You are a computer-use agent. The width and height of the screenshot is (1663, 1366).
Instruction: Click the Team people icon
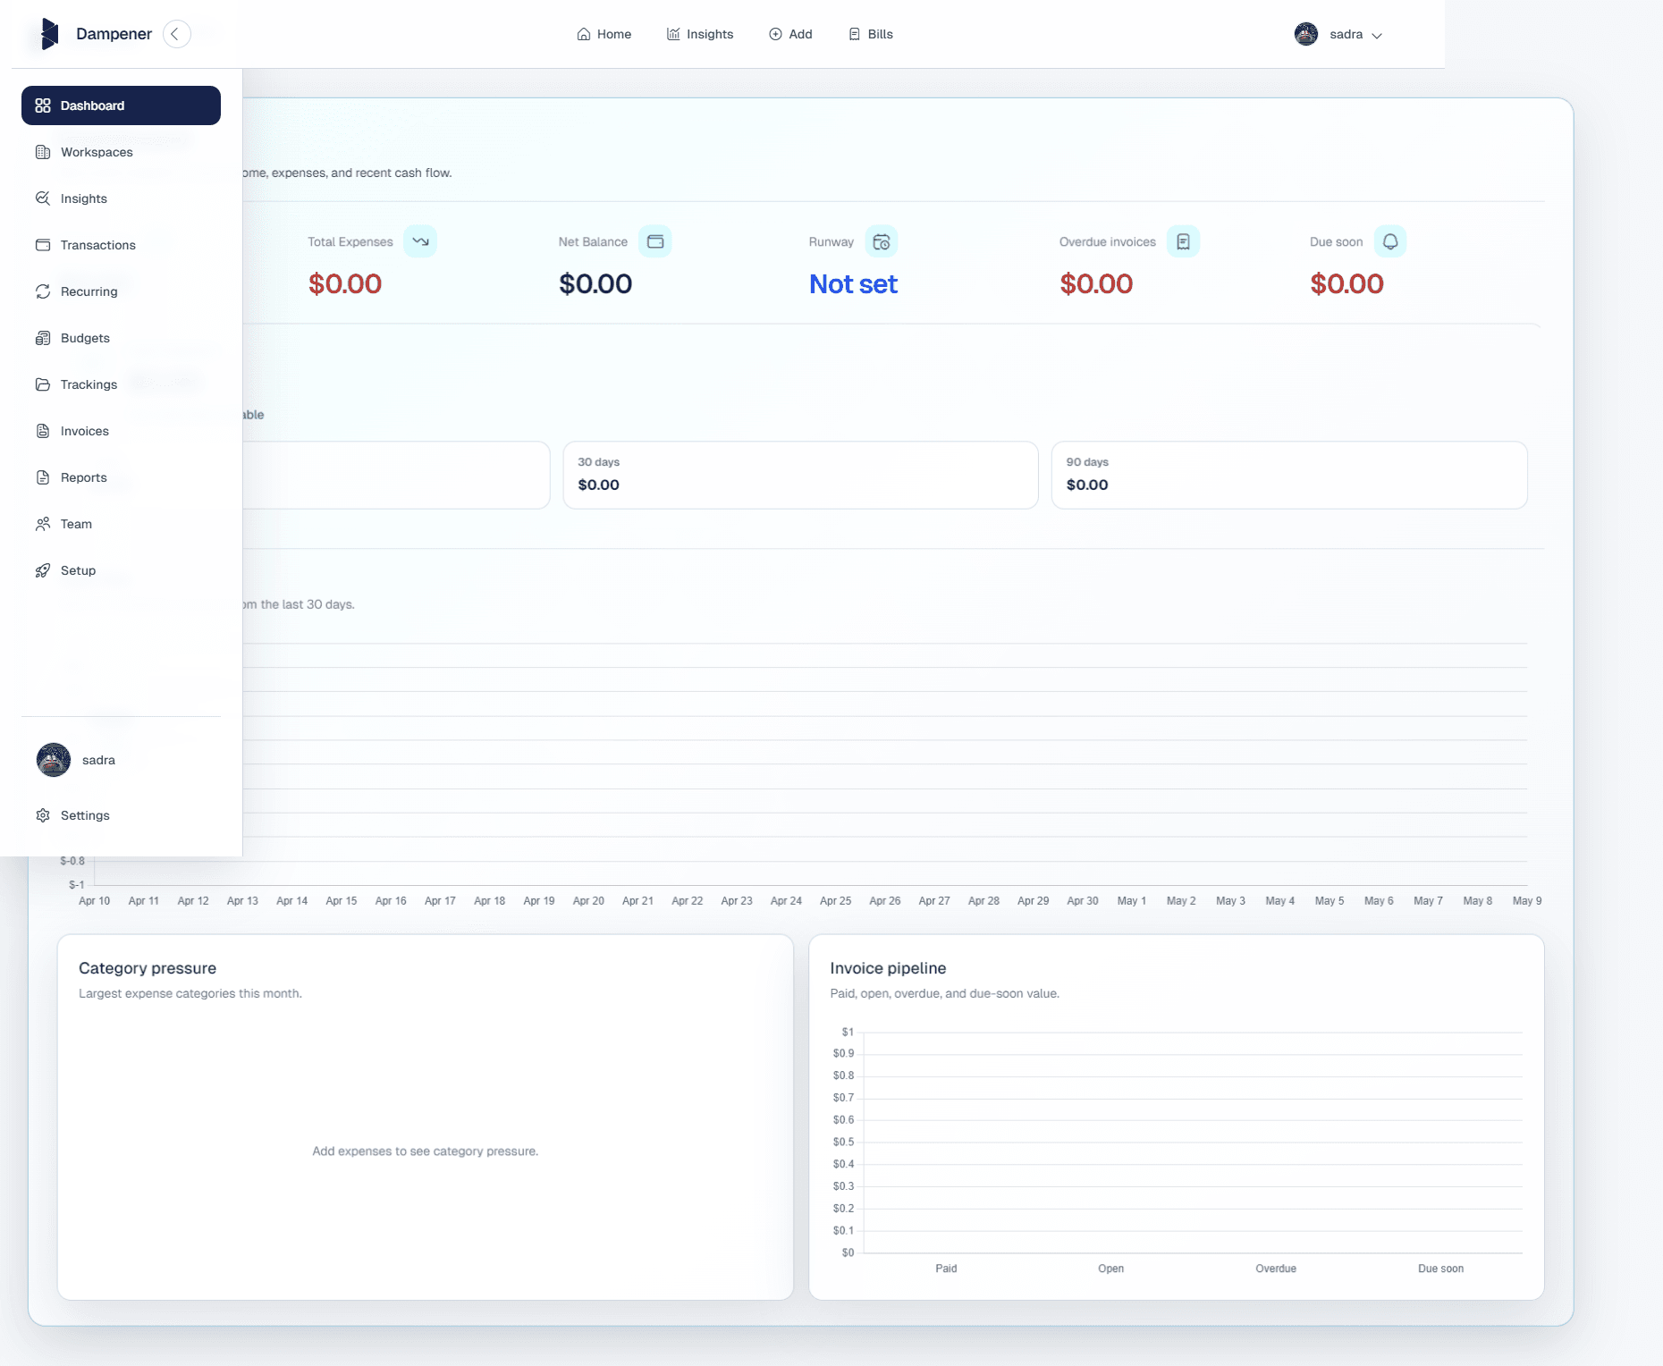tap(43, 524)
